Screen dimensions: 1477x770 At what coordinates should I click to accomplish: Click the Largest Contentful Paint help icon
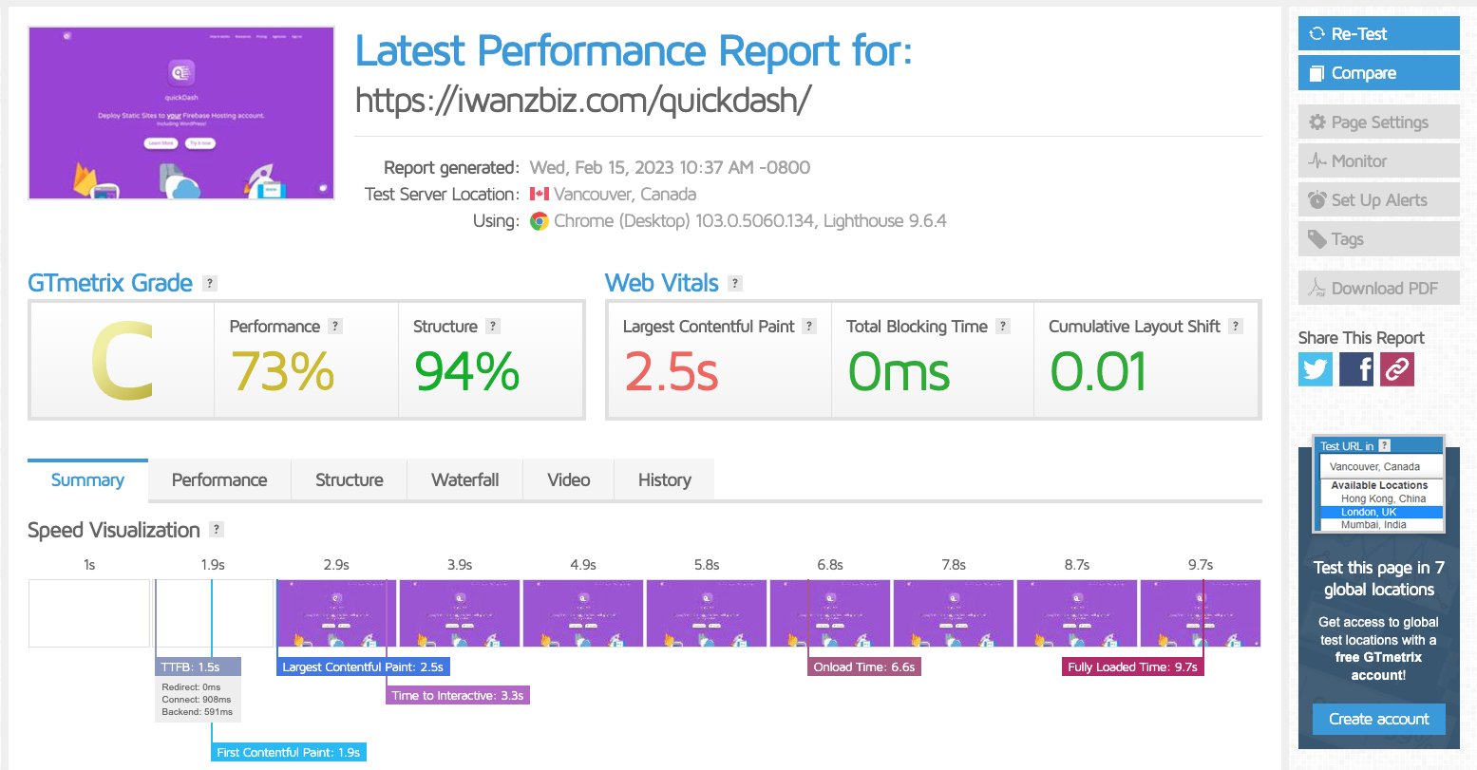808,326
